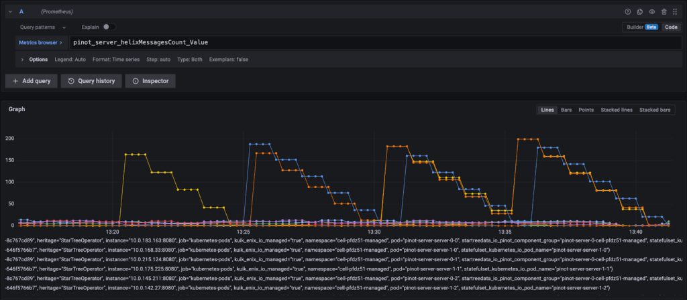Choose the Points graph style

pyautogui.click(x=586, y=110)
